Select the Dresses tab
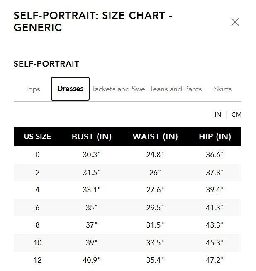Image resolution: width=256 pixels, height=271 pixels. [70, 89]
